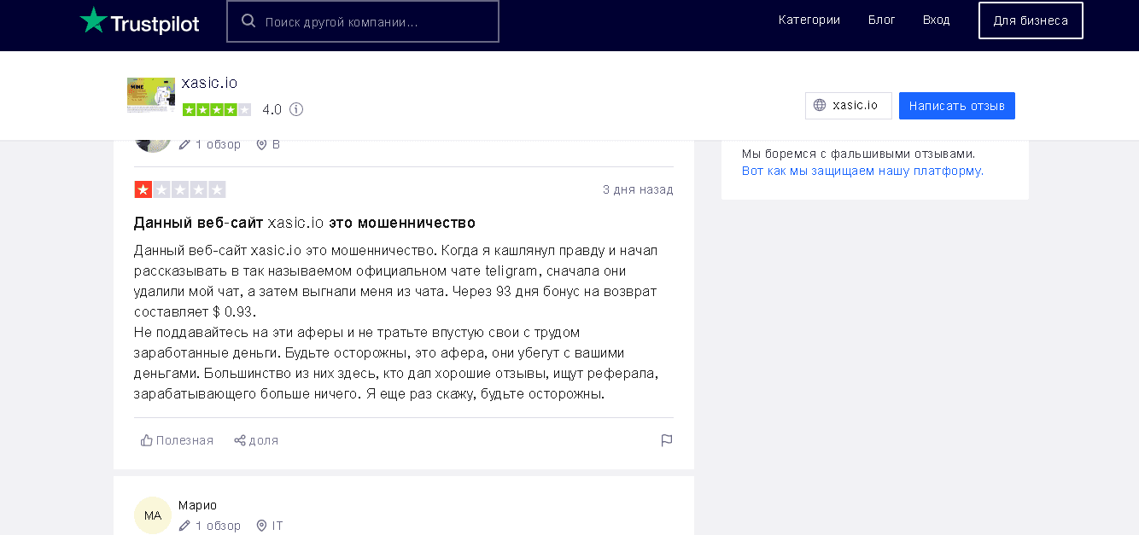1139x535 pixels.
Task: Click the Trustpilot logo
Action: [x=139, y=21]
